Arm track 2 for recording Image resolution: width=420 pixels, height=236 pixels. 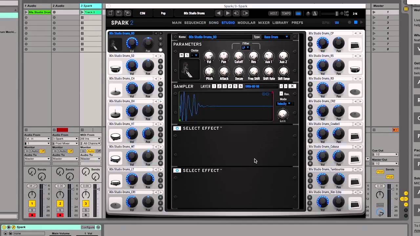point(60,215)
